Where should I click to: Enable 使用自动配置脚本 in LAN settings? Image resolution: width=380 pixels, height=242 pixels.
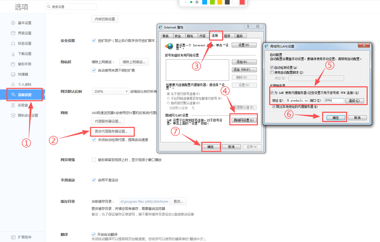click(272, 72)
